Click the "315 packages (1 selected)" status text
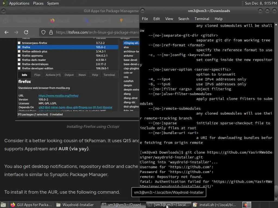The width and height of the screenshot is (278, 208). click(33, 115)
